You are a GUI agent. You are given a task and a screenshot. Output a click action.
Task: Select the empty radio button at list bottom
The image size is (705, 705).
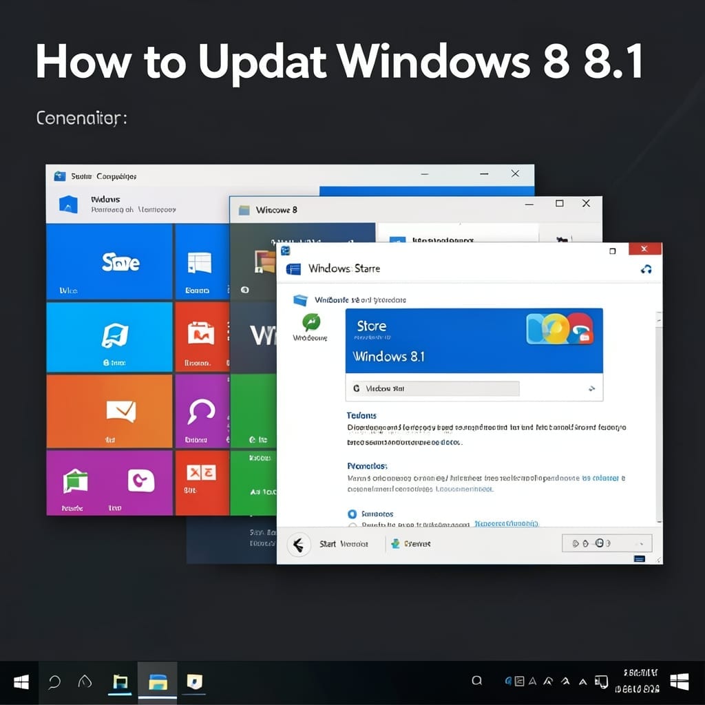coord(352,525)
